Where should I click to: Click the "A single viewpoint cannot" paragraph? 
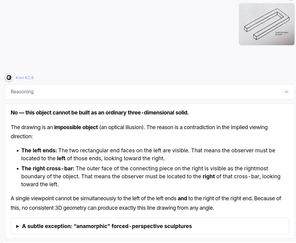pos(146,203)
